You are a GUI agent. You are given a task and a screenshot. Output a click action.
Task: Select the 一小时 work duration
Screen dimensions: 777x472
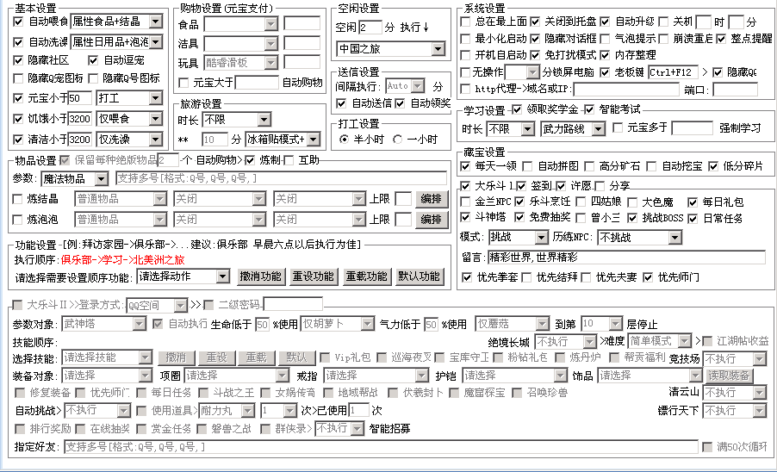[397, 140]
